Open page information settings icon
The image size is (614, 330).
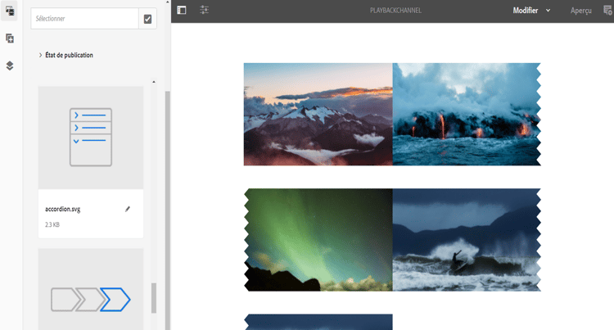(x=204, y=10)
